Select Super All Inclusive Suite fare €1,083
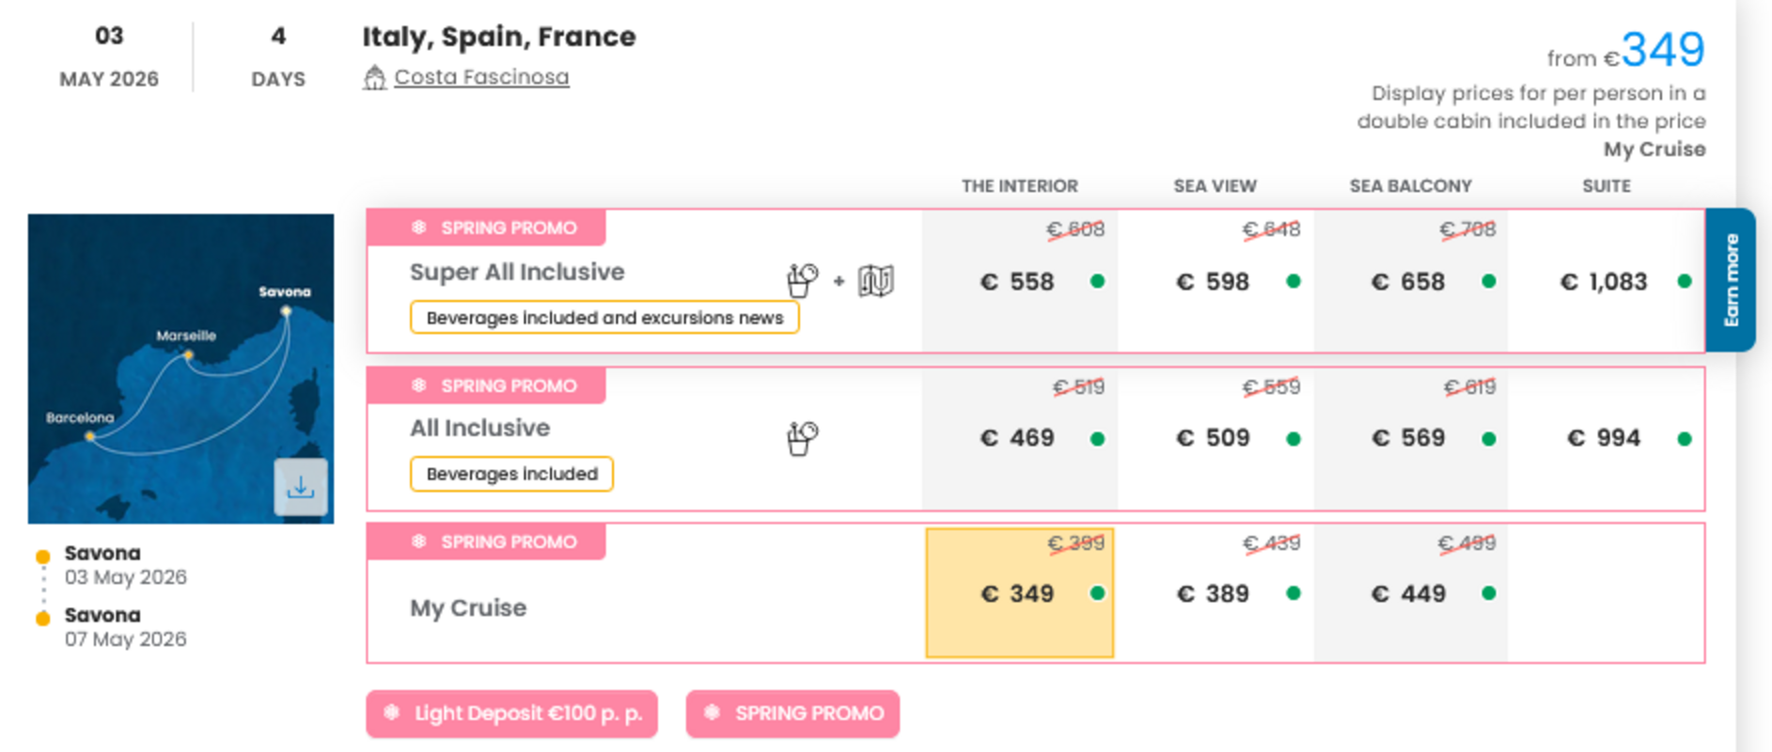The width and height of the screenshot is (1772, 752). [x=1605, y=281]
